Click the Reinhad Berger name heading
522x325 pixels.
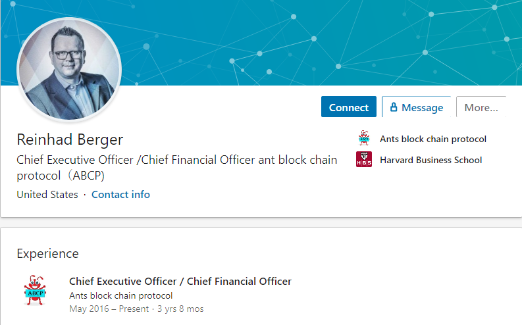click(x=70, y=139)
